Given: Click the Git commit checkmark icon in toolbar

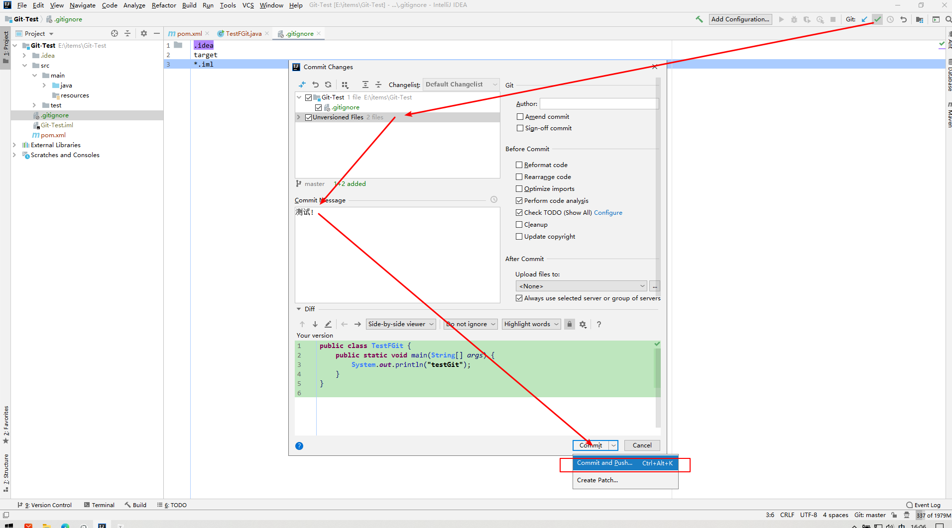Looking at the screenshot, I should [877, 19].
